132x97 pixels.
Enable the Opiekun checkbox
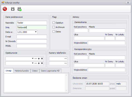click(x=54, y=23)
